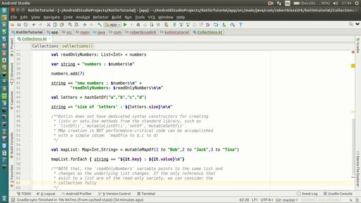
Task: Open the LF line separator dropdown
Action: click(254, 200)
